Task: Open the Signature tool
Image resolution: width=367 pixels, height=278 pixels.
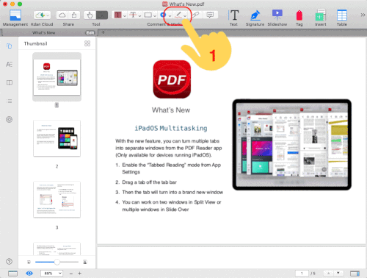Action: [255, 15]
